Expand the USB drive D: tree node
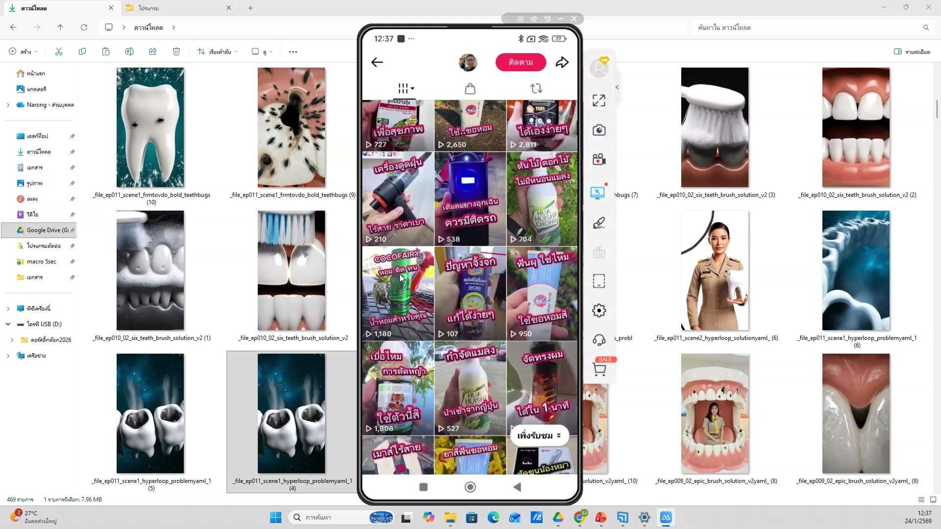Viewport: 941px width, 529px height. click(x=8, y=324)
